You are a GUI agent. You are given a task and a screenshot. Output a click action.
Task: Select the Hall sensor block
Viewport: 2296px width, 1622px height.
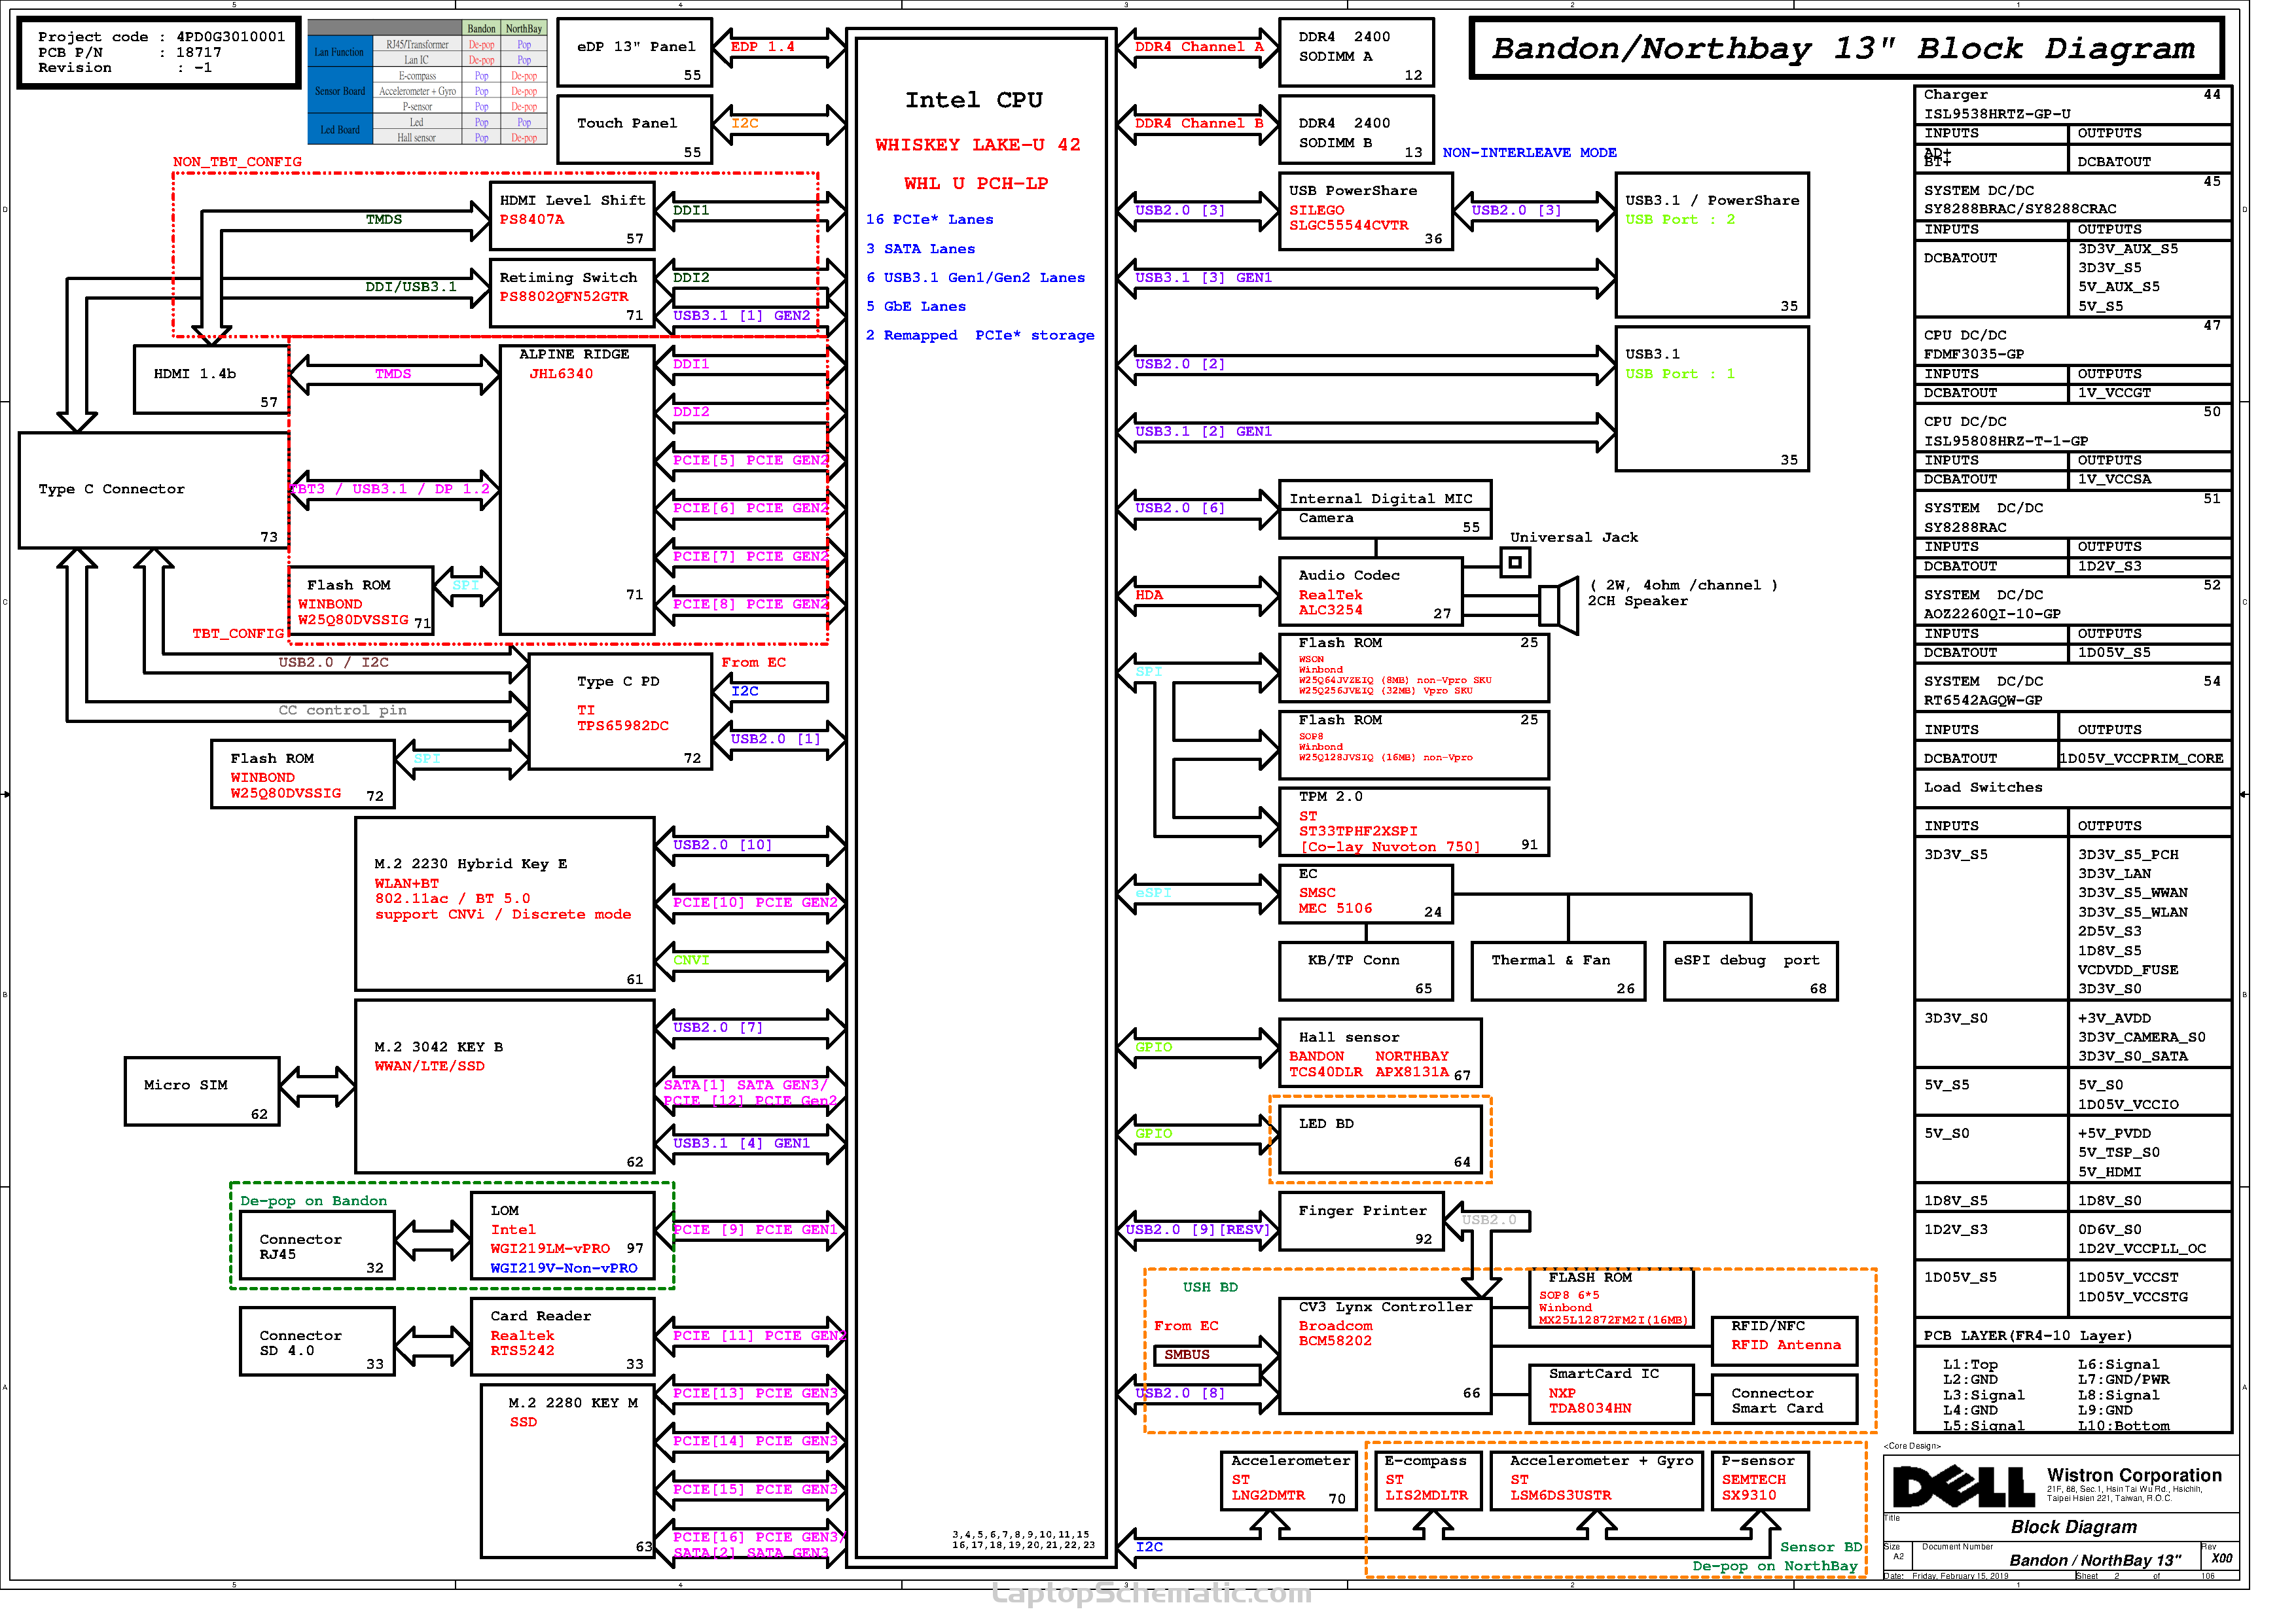[x=1381, y=1053]
